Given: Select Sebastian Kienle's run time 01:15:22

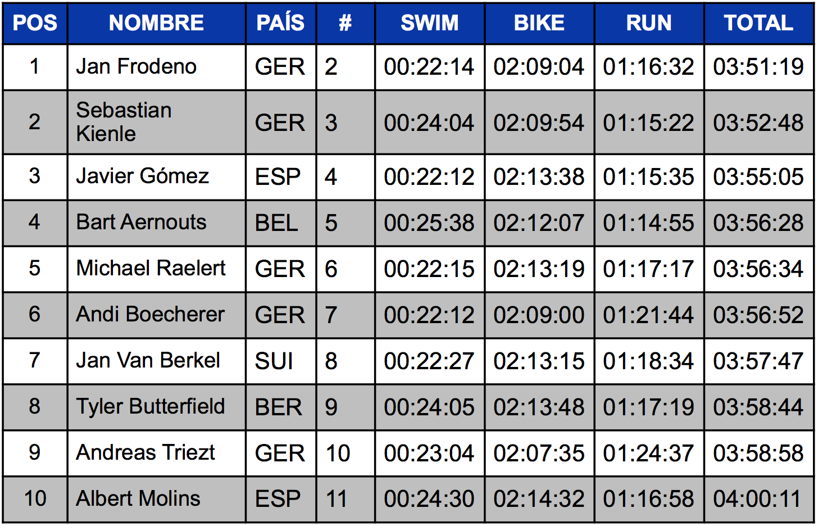Looking at the screenshot, I should tap(649, 122).
